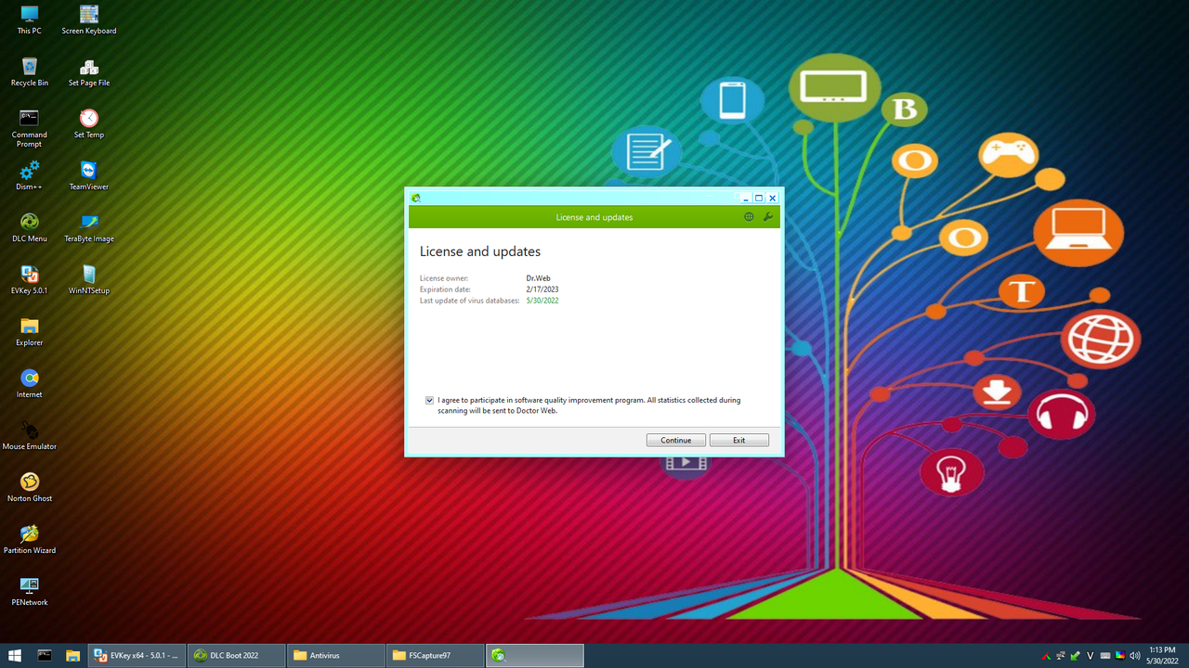
Task: Select the Mouse Emulator desktop icon
Action: coord(30,435)
